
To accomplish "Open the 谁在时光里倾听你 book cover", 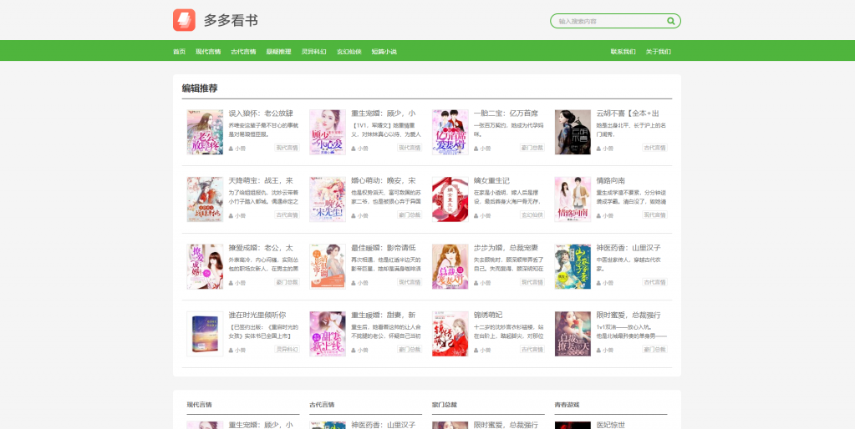I will point(205,334).
